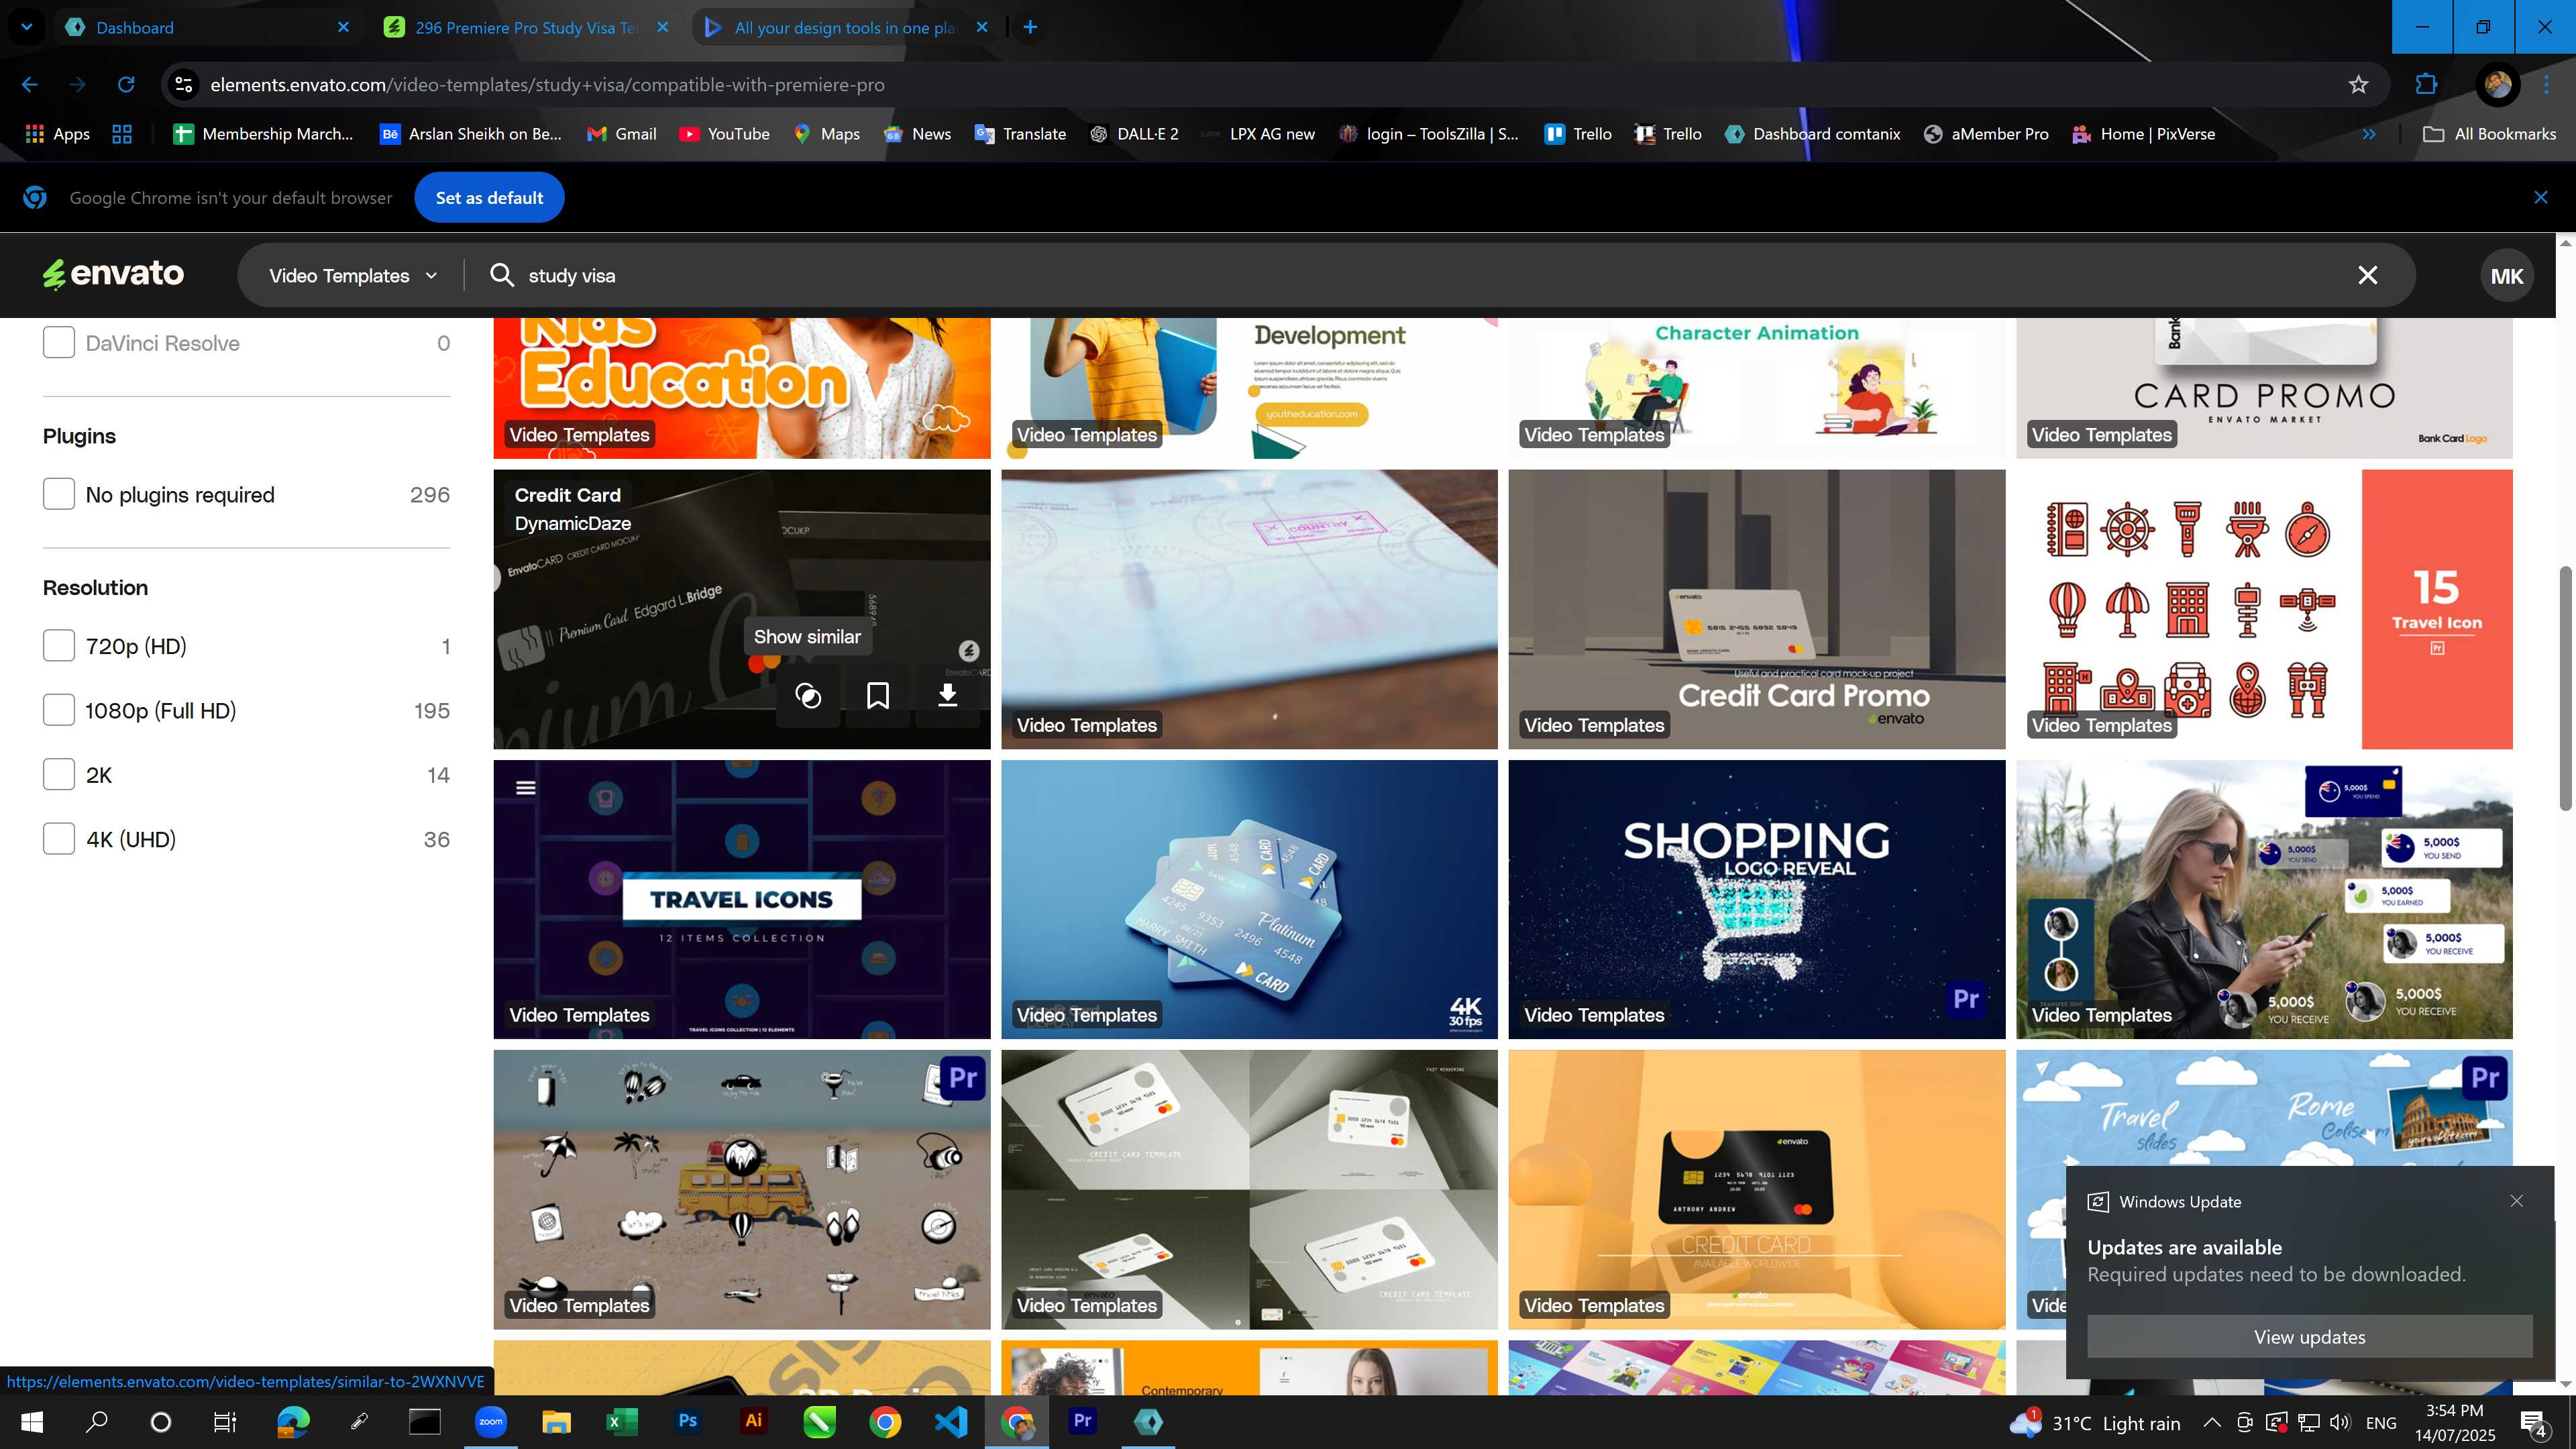Click the Windows Start button
Image resolution: width=2576 pixels, height=1449 pixels.
[32, 1421]
